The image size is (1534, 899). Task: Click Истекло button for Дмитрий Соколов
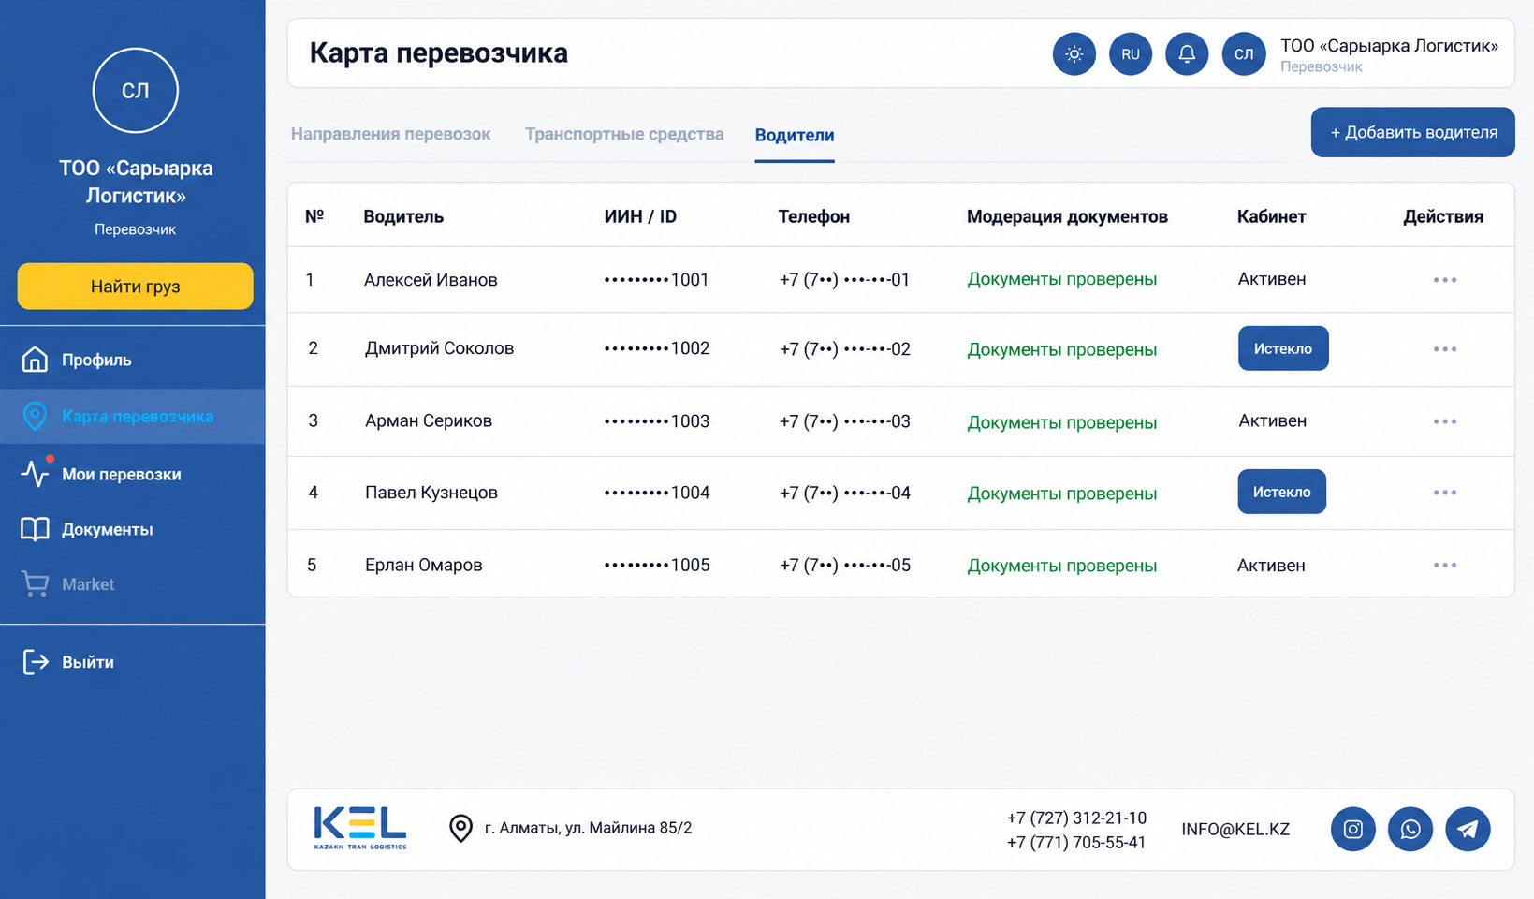[1283, 348]
